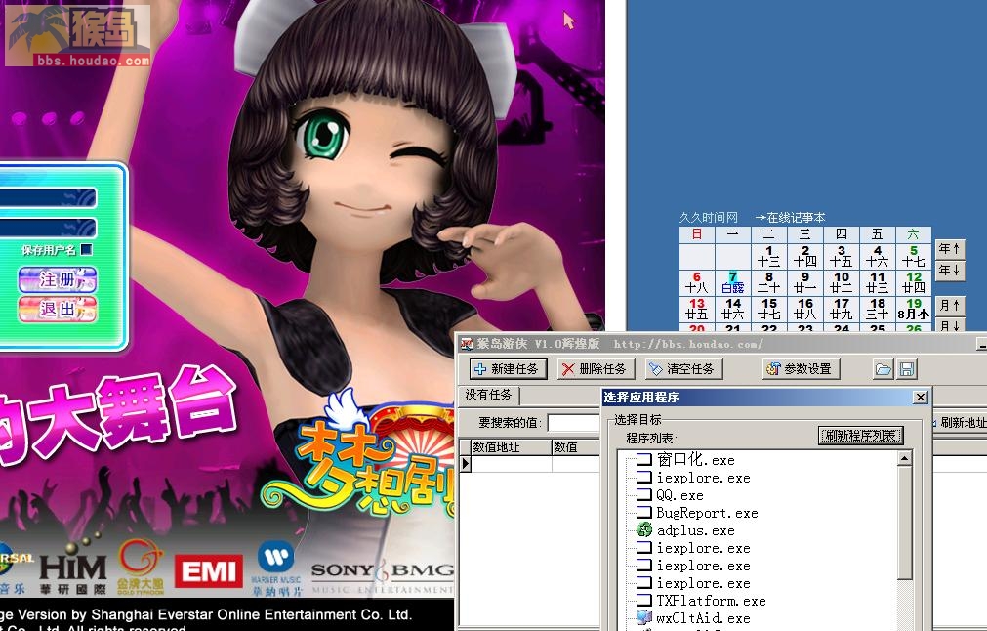Click the 删除任务 toolbar button
Viewport: 987px width, 631px height.
pos(595,369)
